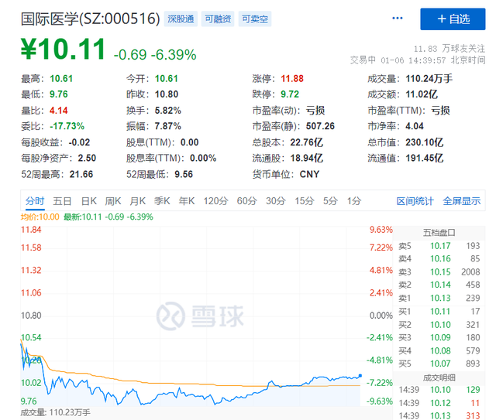Click the 全屏显示 fullscreen link

(462, 201)
